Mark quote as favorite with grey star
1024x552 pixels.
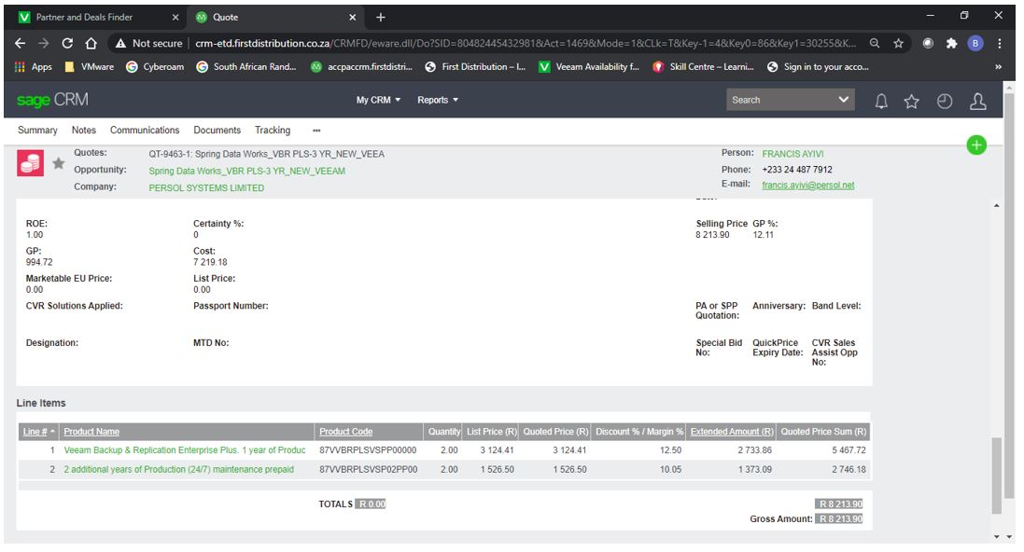tap(58, 164)
